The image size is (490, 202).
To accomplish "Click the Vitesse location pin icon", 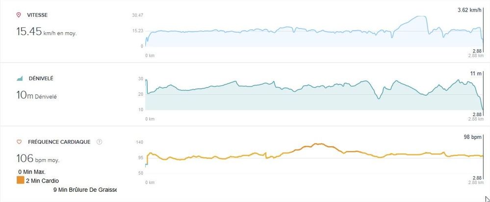I will (x=19, y=15).
